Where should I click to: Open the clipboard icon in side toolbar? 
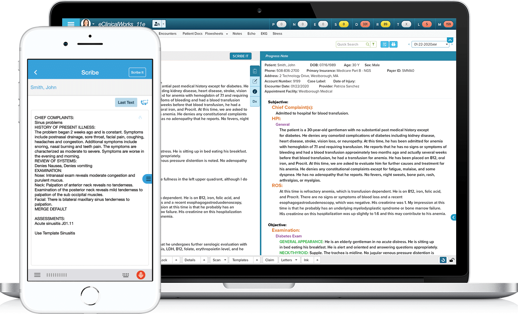pyautogui.click(x=255, y=71)
